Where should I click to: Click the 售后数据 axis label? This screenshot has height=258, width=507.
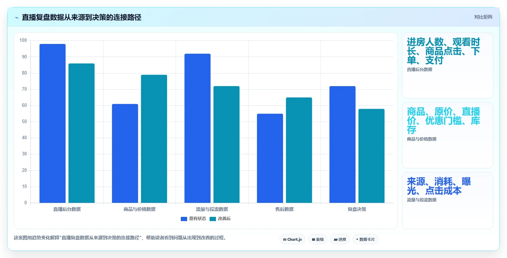[284, 209]
